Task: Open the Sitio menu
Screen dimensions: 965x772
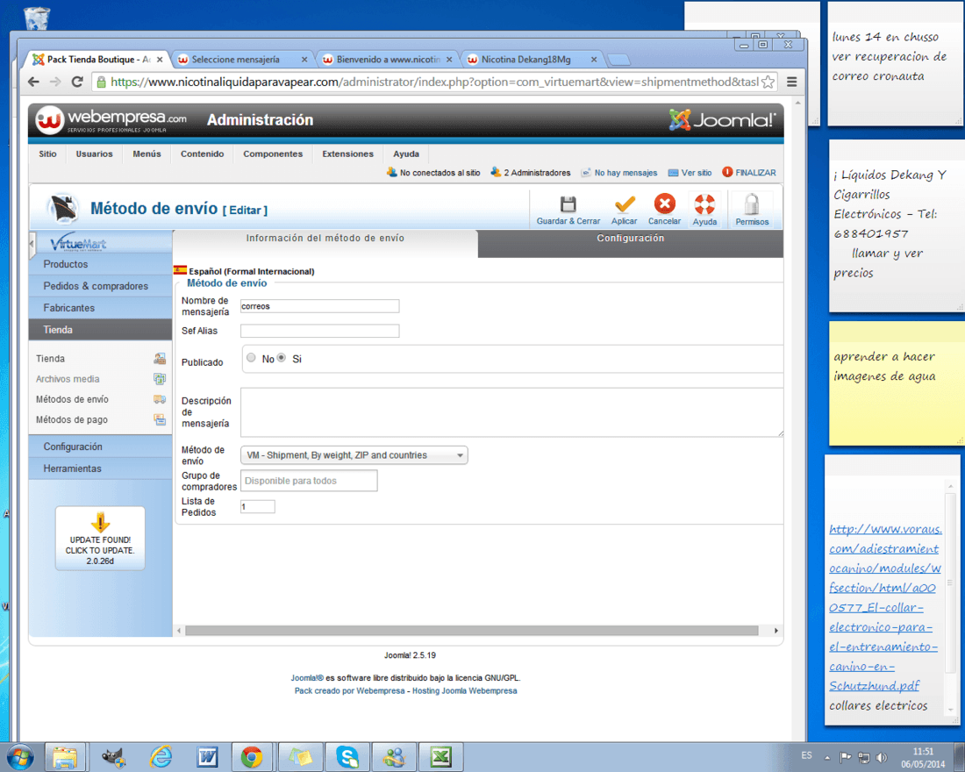Action: click(x=47, y=154)
